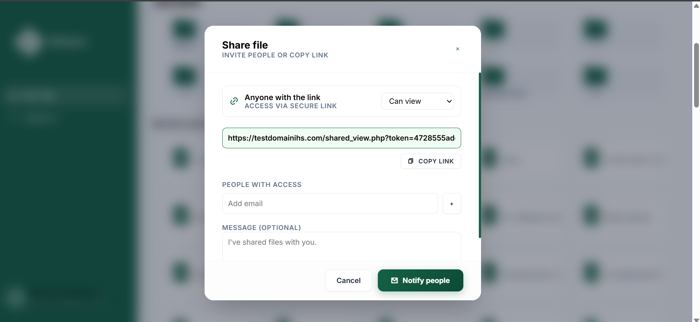700x322 pixels.
Task: Open the Can view permission dropdown
Action: (417, 101)
